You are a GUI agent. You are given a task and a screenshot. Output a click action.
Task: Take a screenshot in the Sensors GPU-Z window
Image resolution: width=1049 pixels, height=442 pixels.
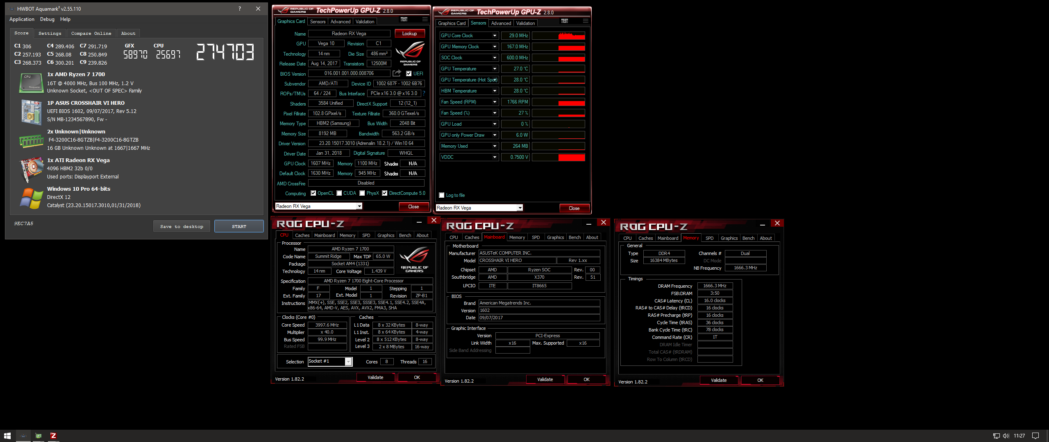pos(565,21)
